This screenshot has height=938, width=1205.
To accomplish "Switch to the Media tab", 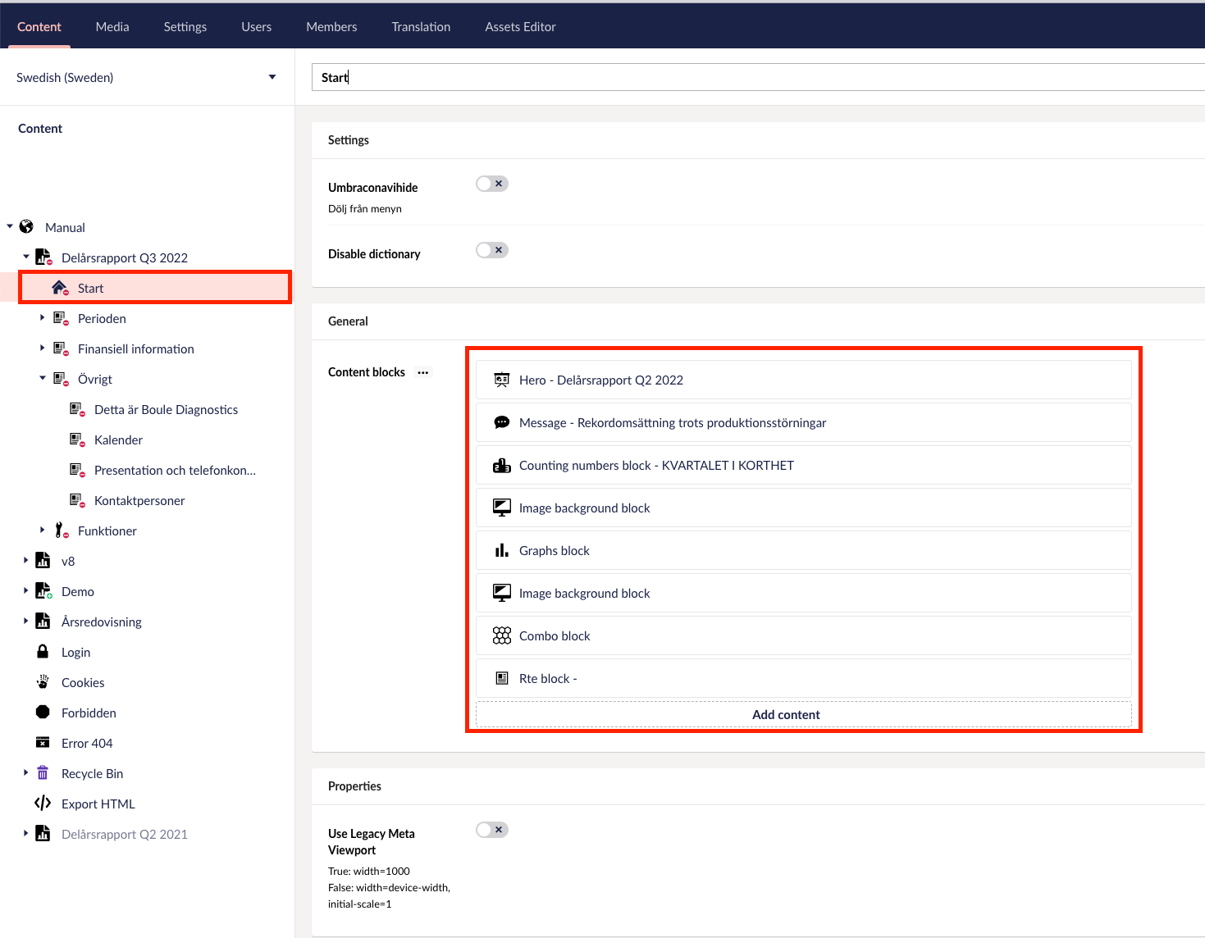I will click(x=112, y=26).
